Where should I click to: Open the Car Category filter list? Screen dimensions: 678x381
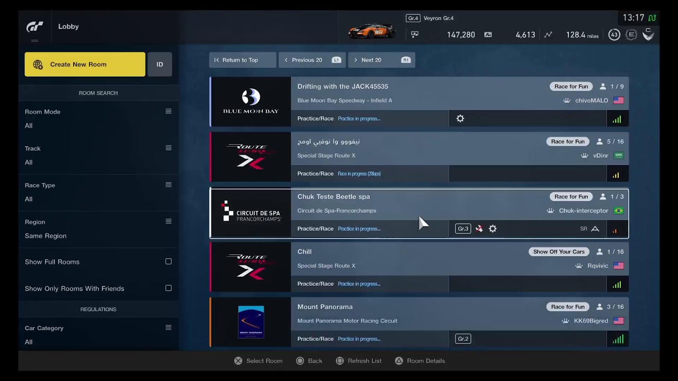click(98, 334)
